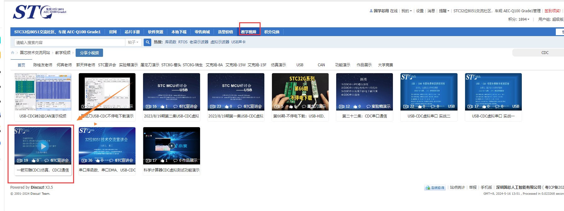Image resolution: width=564 pixels, height=211 pixels.
Task: Open the 消息 link at top right
Action: 431,11
